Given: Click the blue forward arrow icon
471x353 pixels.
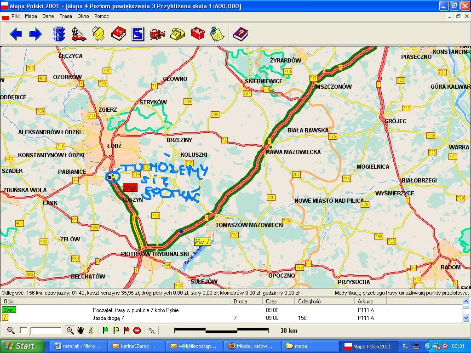Looking at the screenshot, I should (x=35, y=34).
